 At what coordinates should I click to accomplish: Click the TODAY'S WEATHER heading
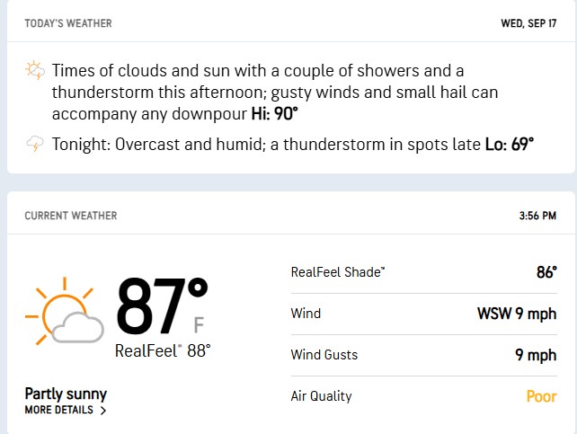pos(67,24)
